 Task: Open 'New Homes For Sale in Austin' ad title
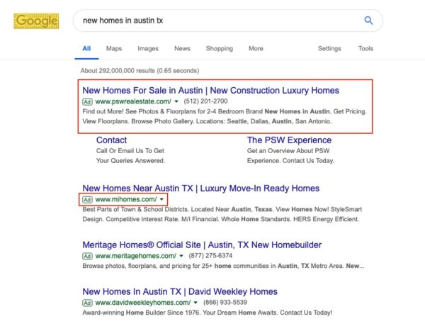pyautogui.click(x=210, y=90)
